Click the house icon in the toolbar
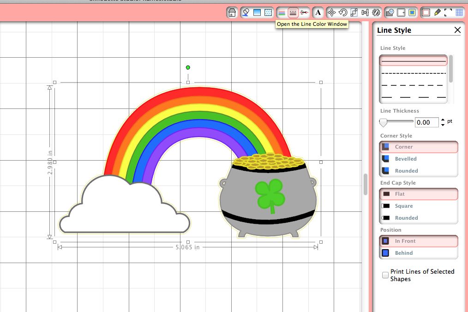This screenshot has height=312, width=468. click(232, 12)
